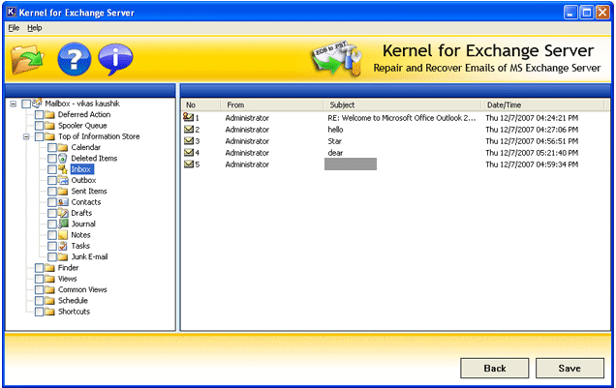Select the Views folder label

pyautogui.click(x=68, y=279)
